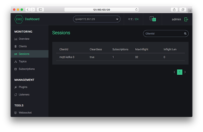
Task: Click the logout icon next to admin
Action: (x=186, y=19)
